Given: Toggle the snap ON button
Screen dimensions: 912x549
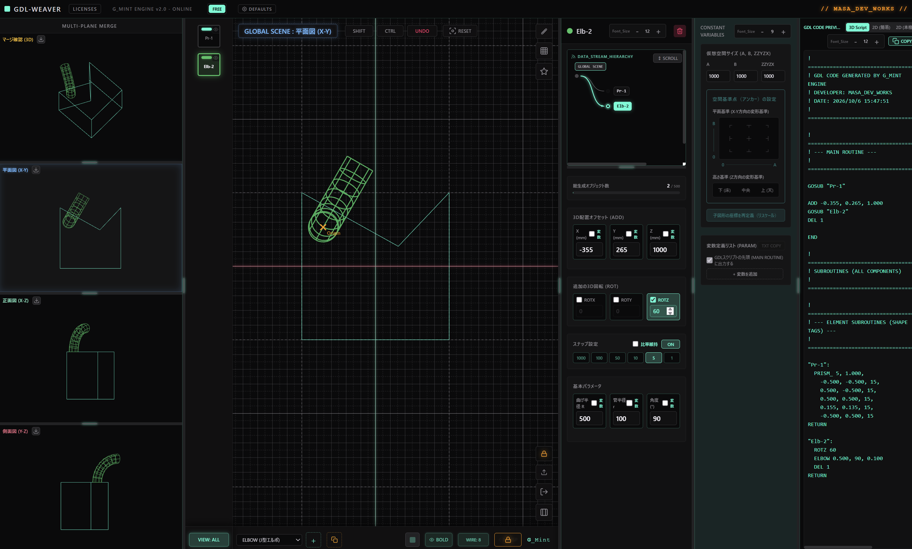Looking at the screenshot, I should click(670, 344).
